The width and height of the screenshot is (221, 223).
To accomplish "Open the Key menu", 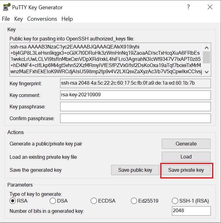I will [19, 19].
